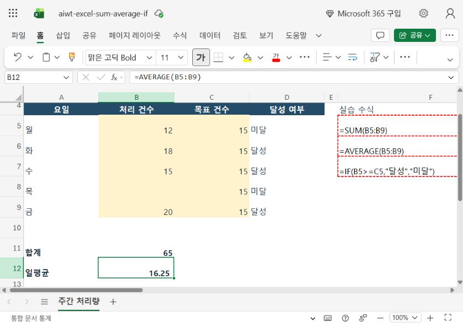This screenshot has width=463, height=323.
Task: Open the font size 11 dropdown
Action: coord(181,57)
